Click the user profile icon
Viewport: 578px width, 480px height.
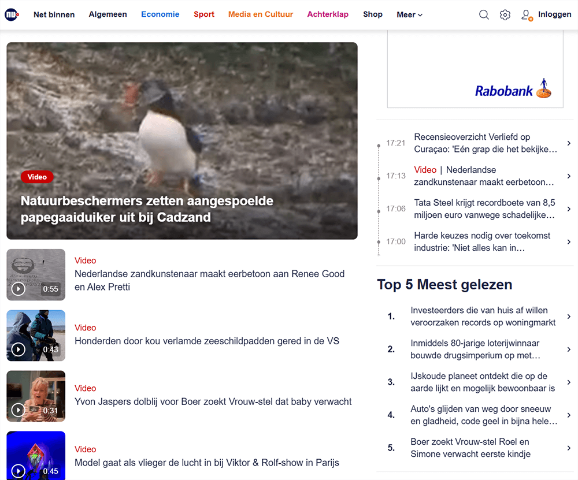(527, 15)
